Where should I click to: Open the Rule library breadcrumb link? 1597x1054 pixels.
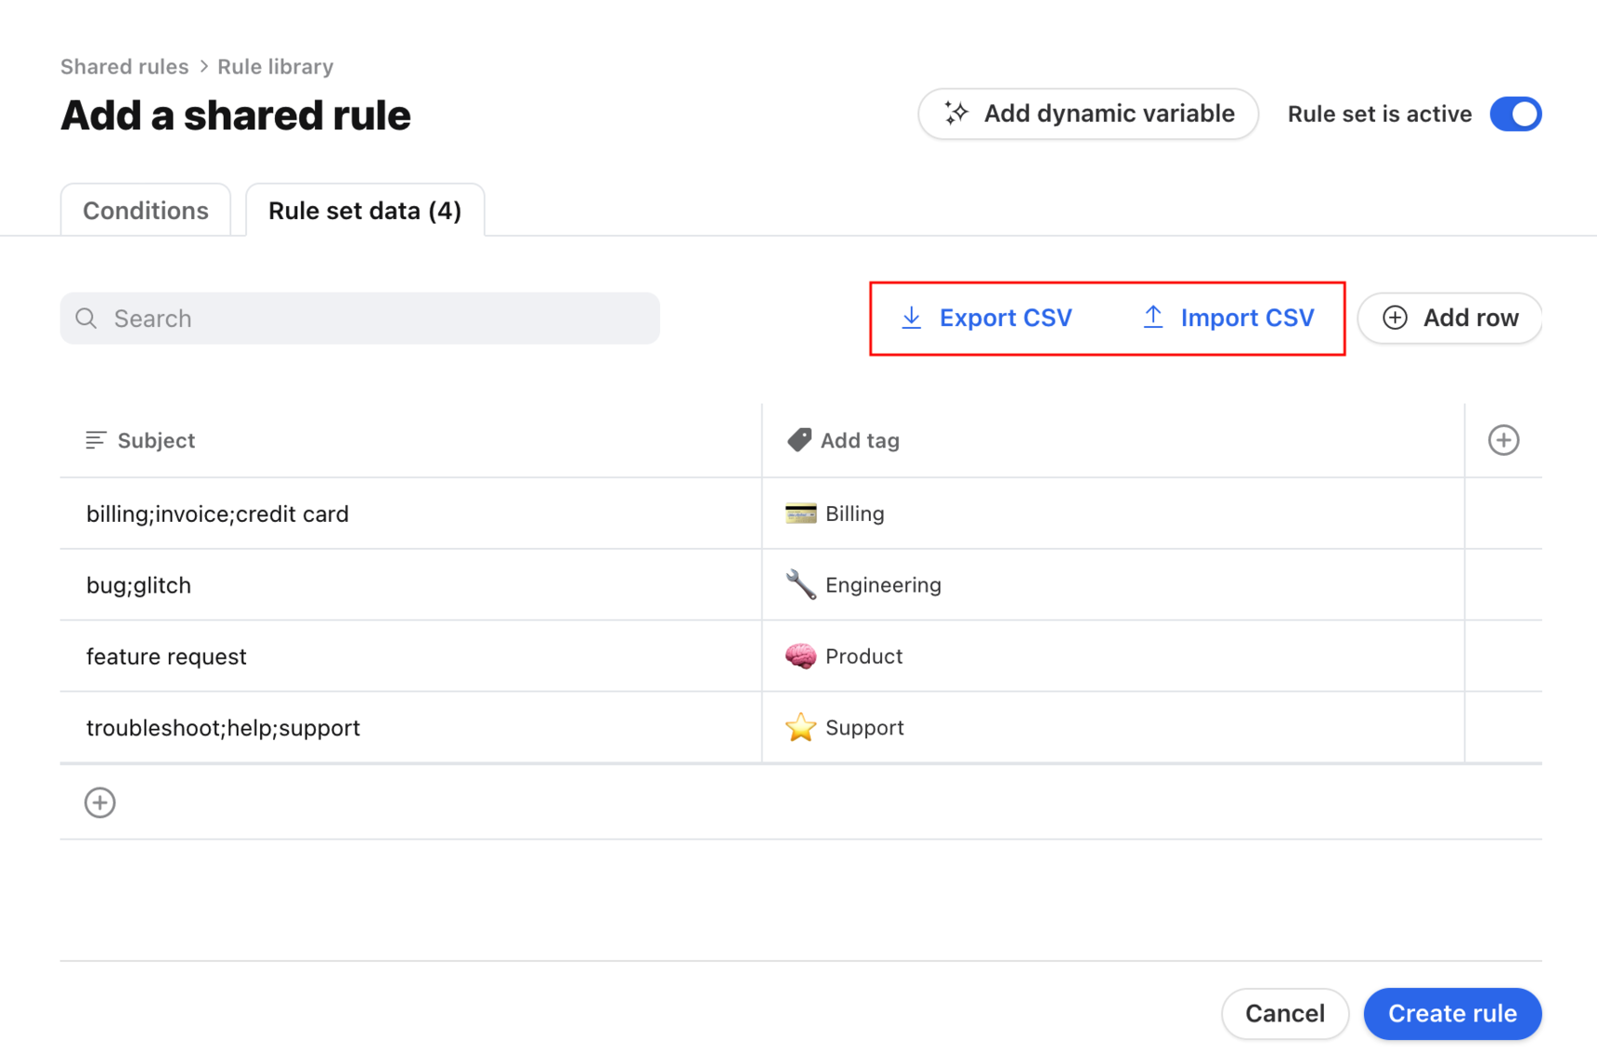275,66
